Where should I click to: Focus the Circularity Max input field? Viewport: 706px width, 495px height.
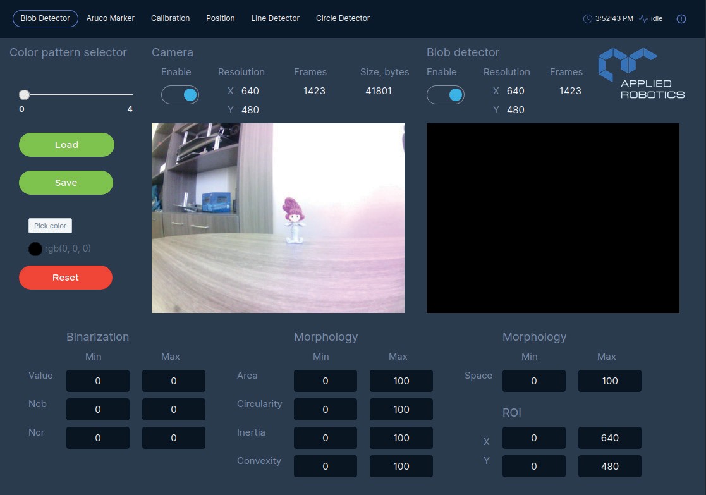(x=401, y=410)
